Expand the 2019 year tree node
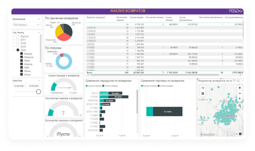 click(14, 47)
